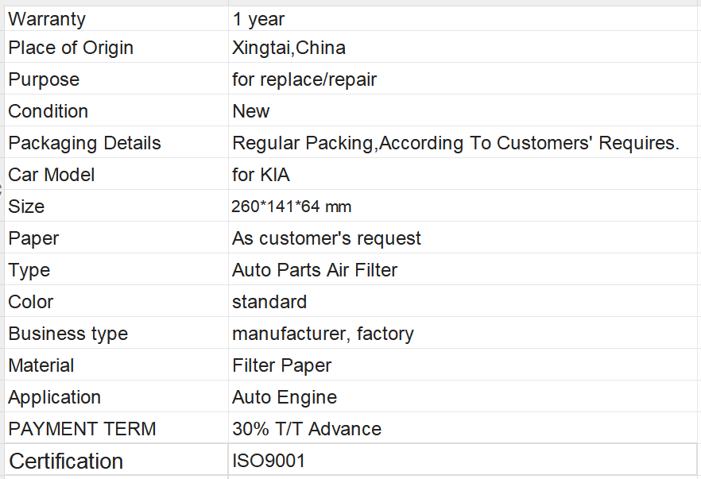Click the Auto Engine application cell
Viewport: 701px width, 479px height.
[464, 396]
